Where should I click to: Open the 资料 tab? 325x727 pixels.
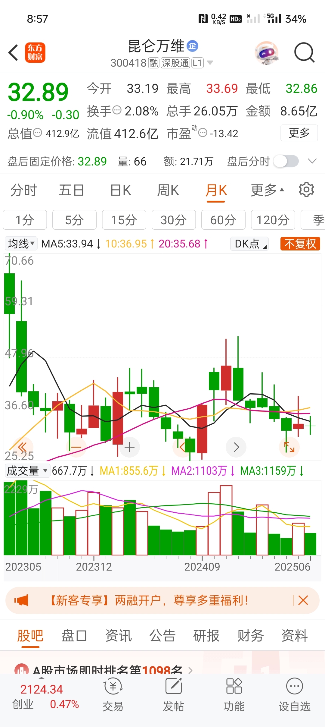coord(294,636)
